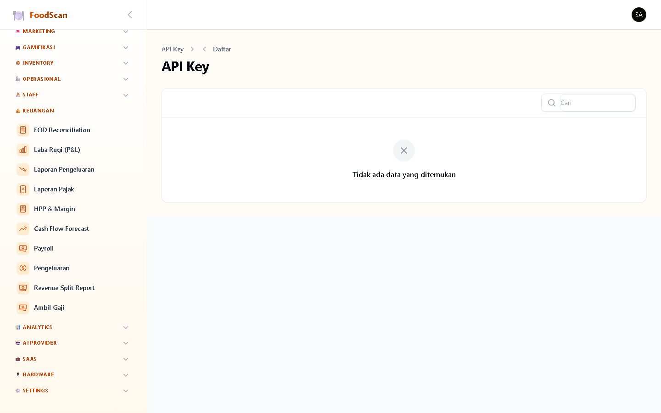Image resolution: width=661 pixels, height=413 pixels.
Task: Click the breadcrumb right chevron icon
Action: pos(192,49)
